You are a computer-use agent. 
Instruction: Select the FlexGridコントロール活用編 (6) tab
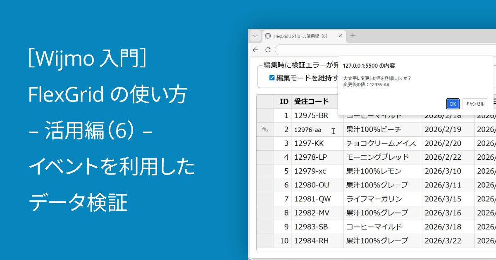click(305, 36)
